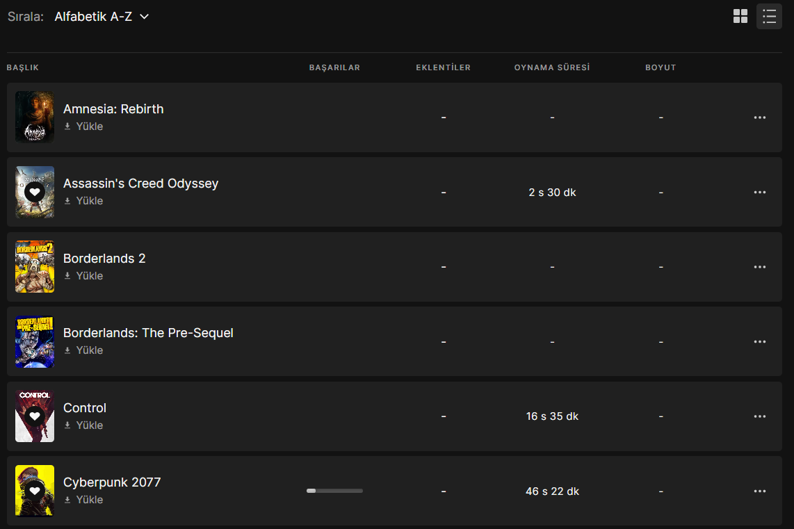Select the Control game title
Screen dimensions: 794x529
[x=85, y=407]
